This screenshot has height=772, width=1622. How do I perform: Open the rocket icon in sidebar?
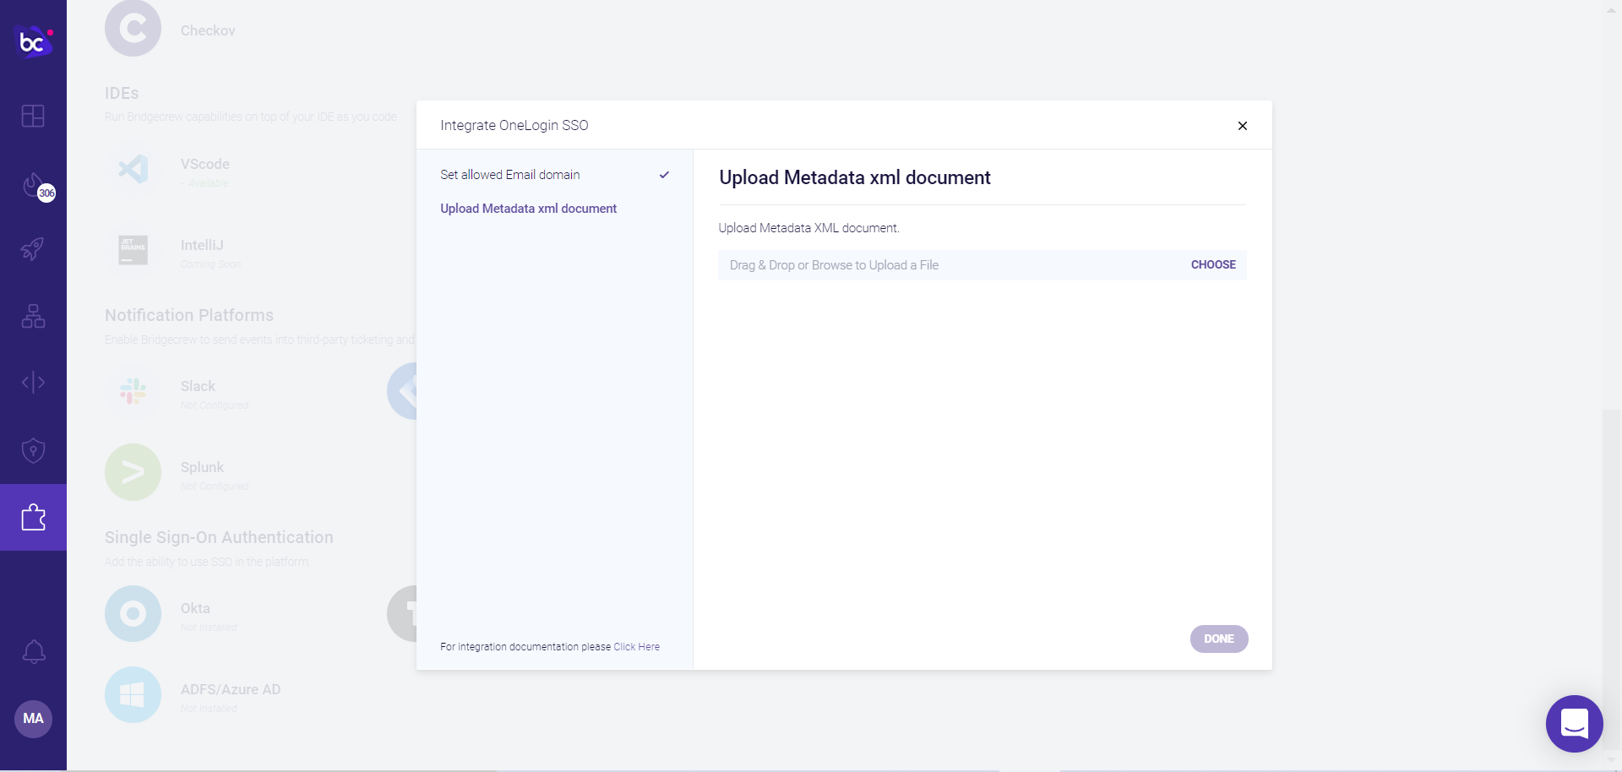[33, 249]
